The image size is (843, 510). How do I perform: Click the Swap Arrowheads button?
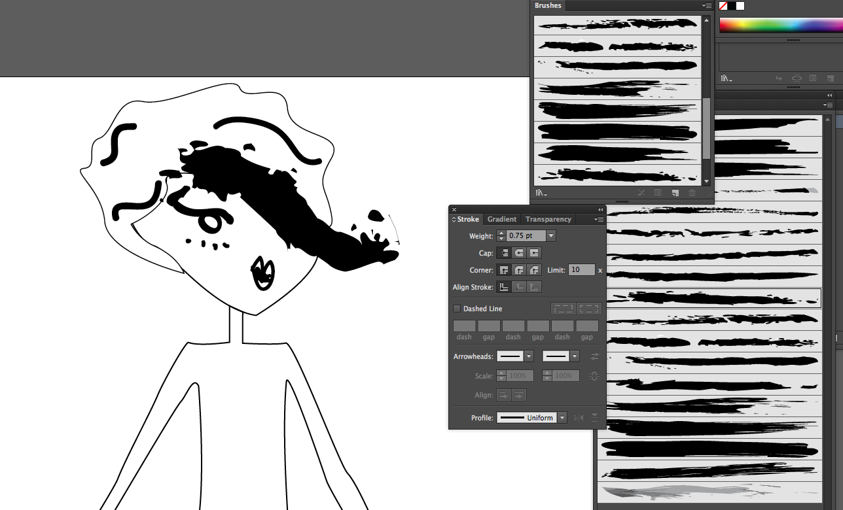pos(594,356)
